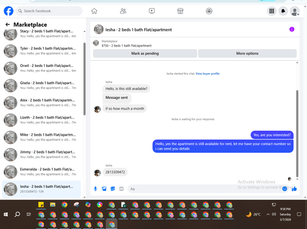The height and width of the screenshot is (229, 307).
Task: Open Alex's conversation
Action: pyautogui.click(x=41, y=103)
